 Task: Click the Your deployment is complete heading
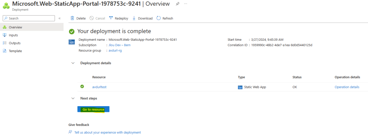tap(114, 31)
